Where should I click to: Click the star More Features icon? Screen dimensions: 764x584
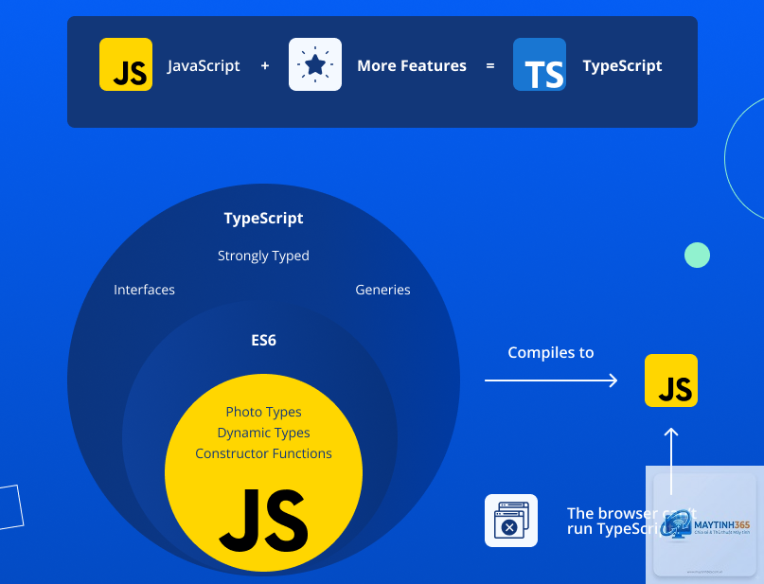(x=314, y=64)
